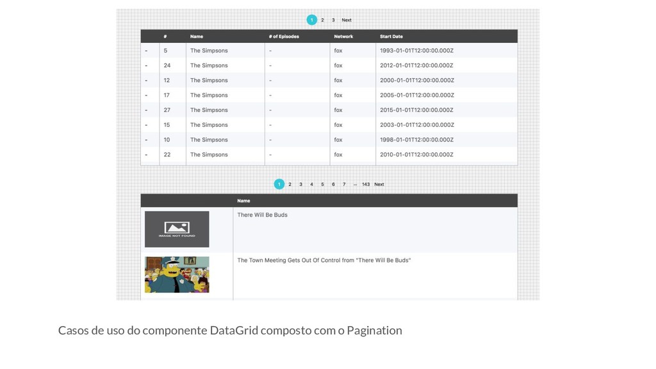Viewport: 656px width, 369px height.
Task: Click The Simpsons name in row 12
Action: tap(209, 80)
